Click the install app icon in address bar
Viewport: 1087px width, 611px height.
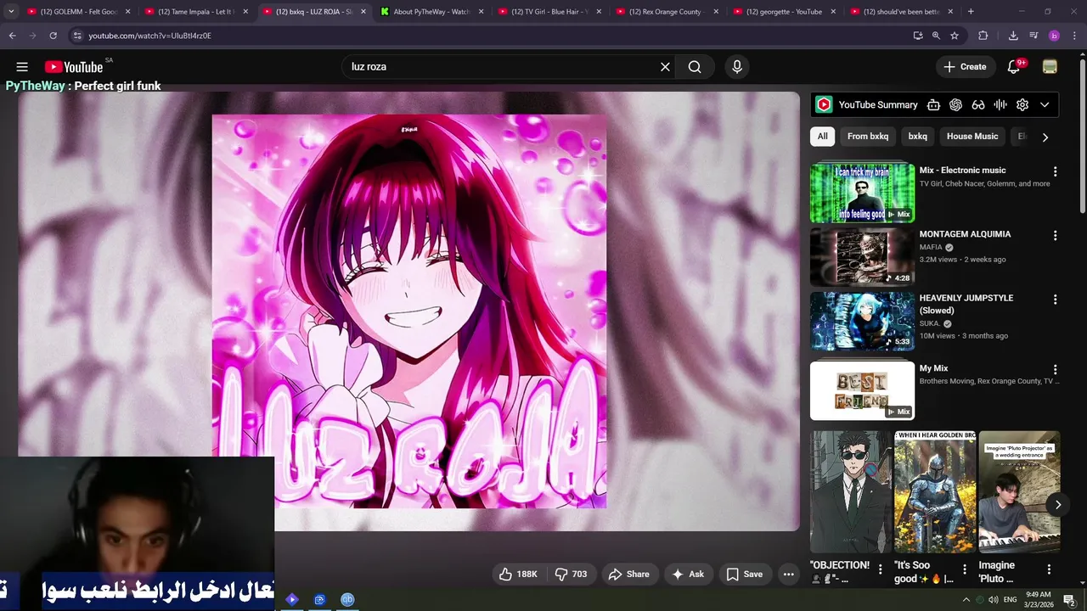pos(918,36)
